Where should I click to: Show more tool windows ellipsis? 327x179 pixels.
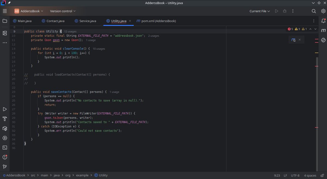click(x=5, y=43)
